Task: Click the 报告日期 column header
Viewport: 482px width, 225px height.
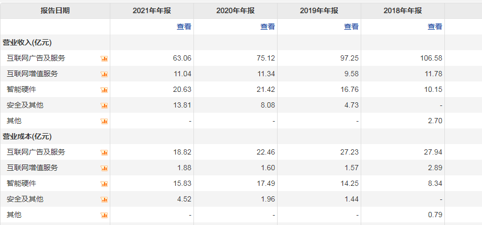Action: [x=55, y=10]
